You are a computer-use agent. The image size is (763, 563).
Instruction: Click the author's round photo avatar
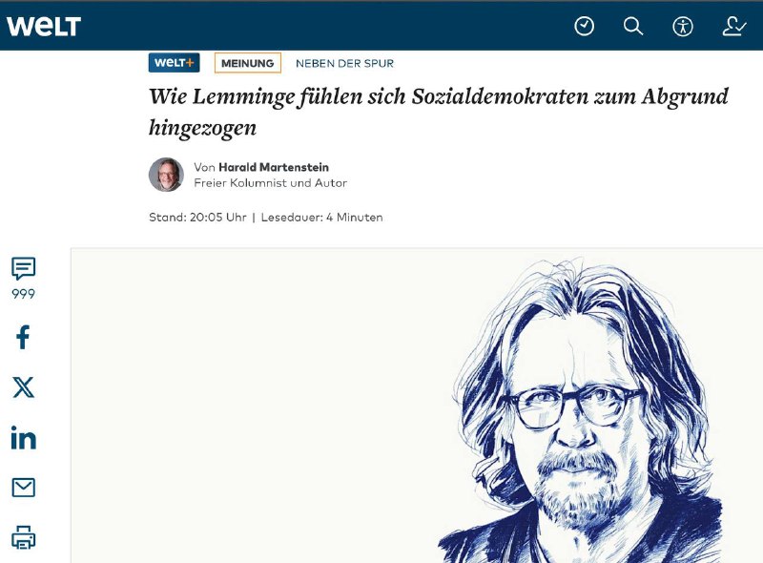pos(166,175)
